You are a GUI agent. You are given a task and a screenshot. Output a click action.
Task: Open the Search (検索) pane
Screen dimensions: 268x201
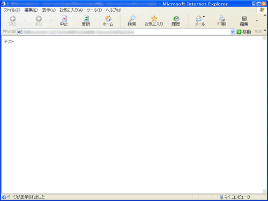(132, 21)
